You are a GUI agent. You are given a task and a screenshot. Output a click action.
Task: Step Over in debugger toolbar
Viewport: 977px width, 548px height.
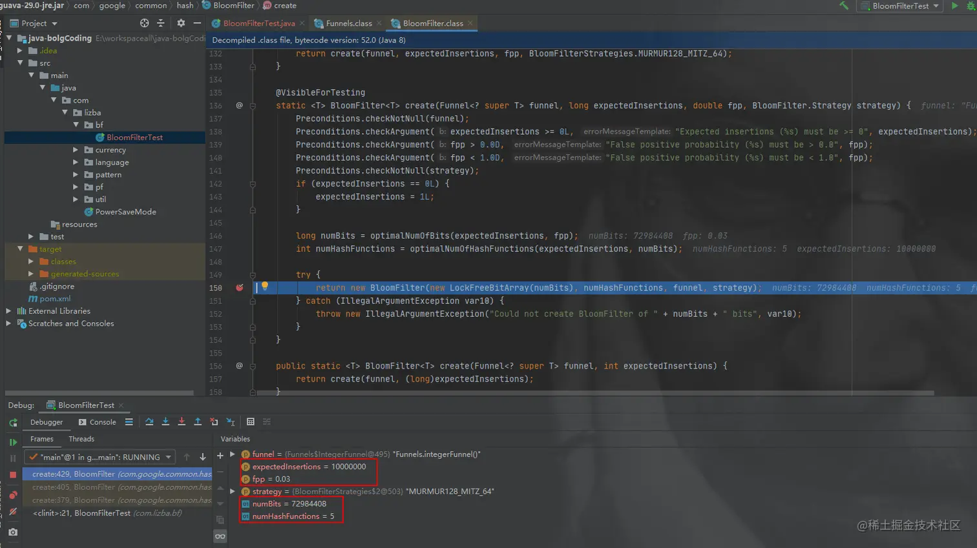pyautogui.click(x=149, y=422)
